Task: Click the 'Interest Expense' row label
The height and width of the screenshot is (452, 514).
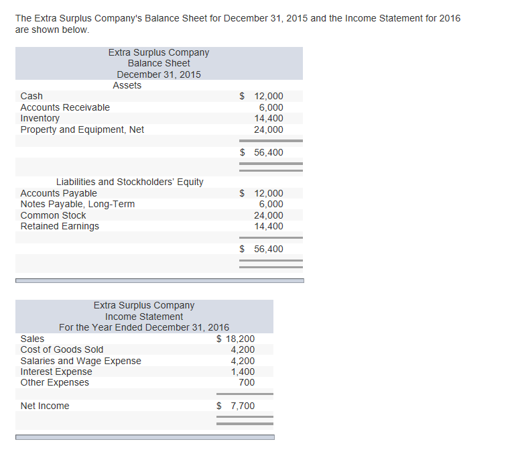Action: [x=56, y=372]
